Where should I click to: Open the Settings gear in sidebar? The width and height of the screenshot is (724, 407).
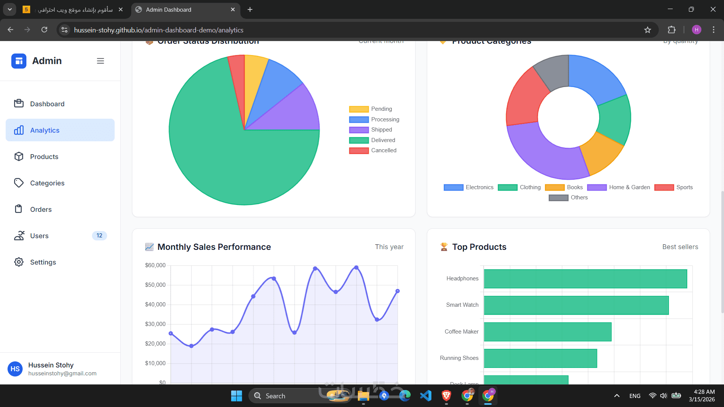click(19, 262)
